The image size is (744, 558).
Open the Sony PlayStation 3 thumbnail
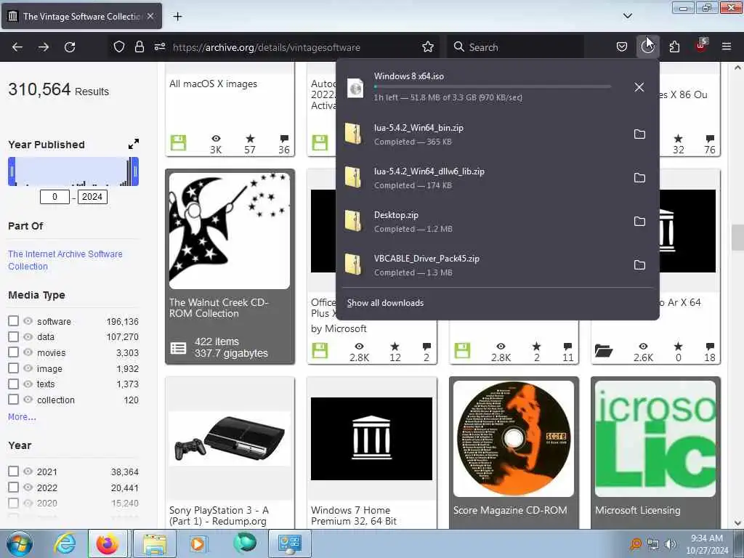[230, 438]
